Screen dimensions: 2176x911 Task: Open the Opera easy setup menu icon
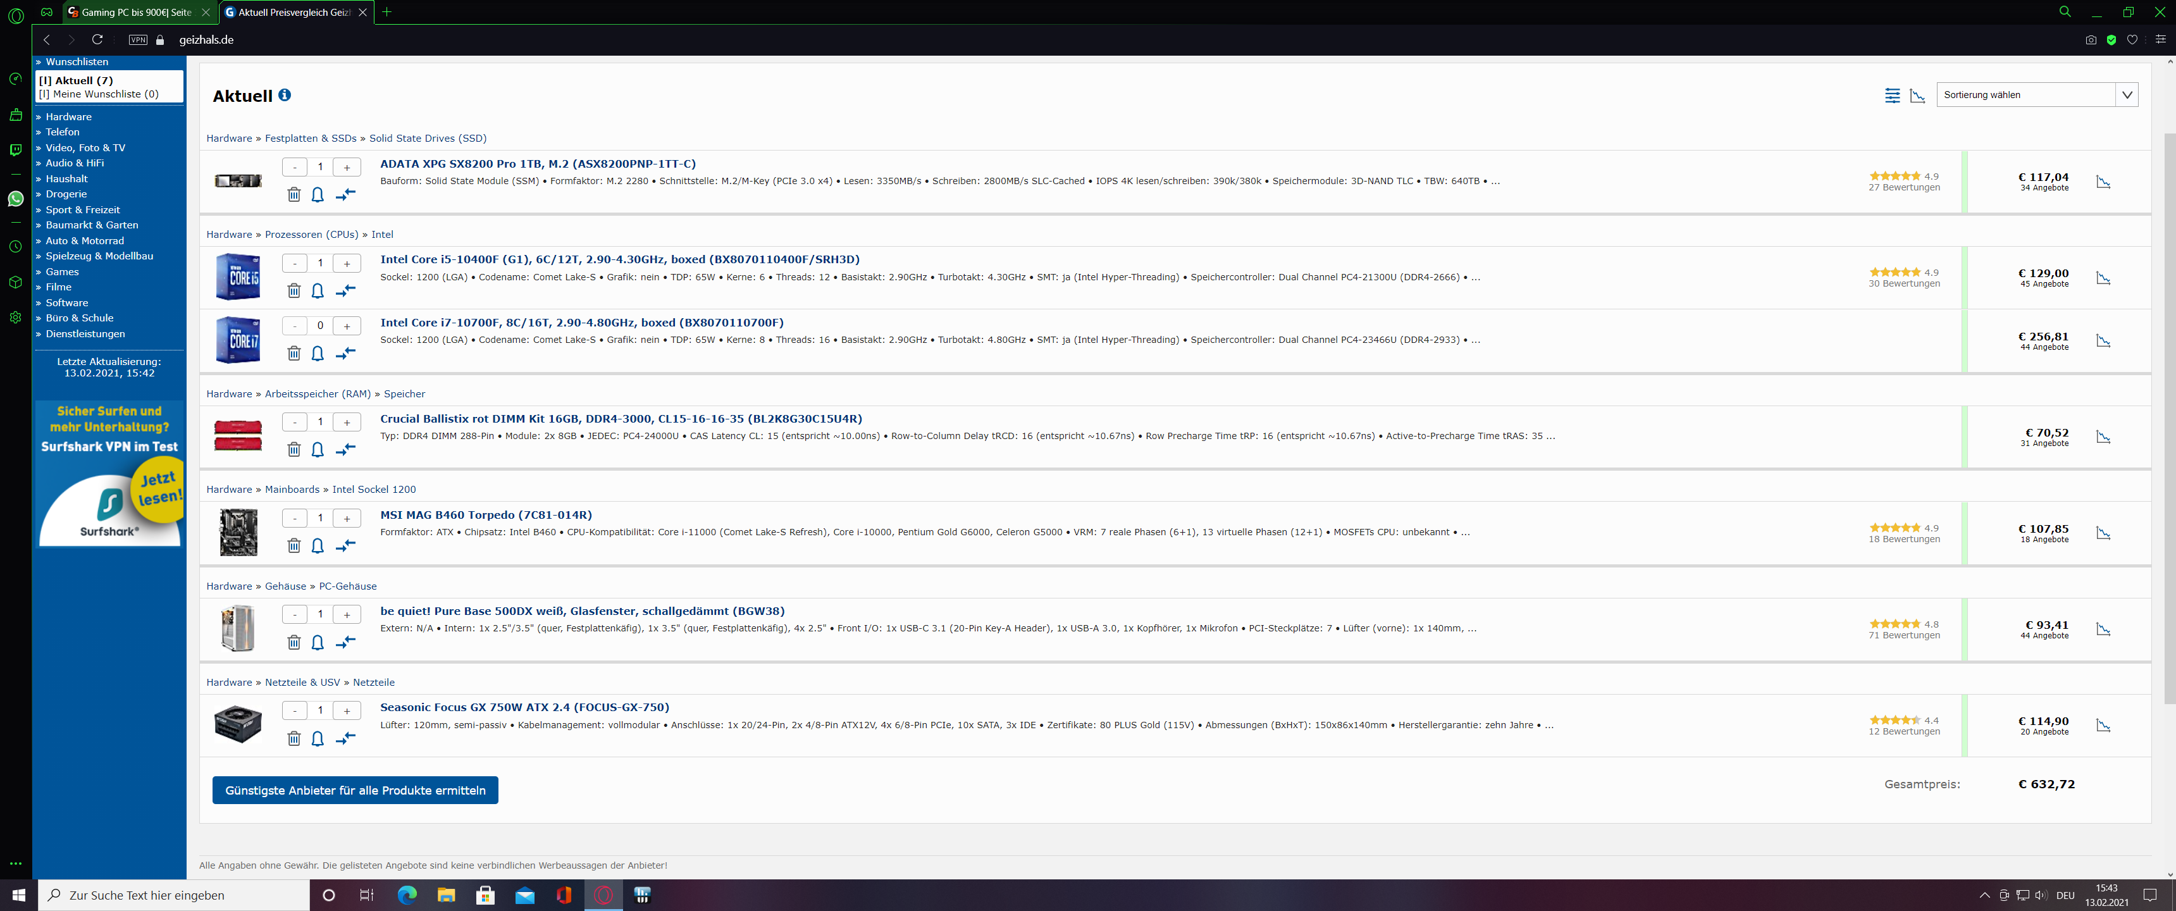coord(2160,40)
